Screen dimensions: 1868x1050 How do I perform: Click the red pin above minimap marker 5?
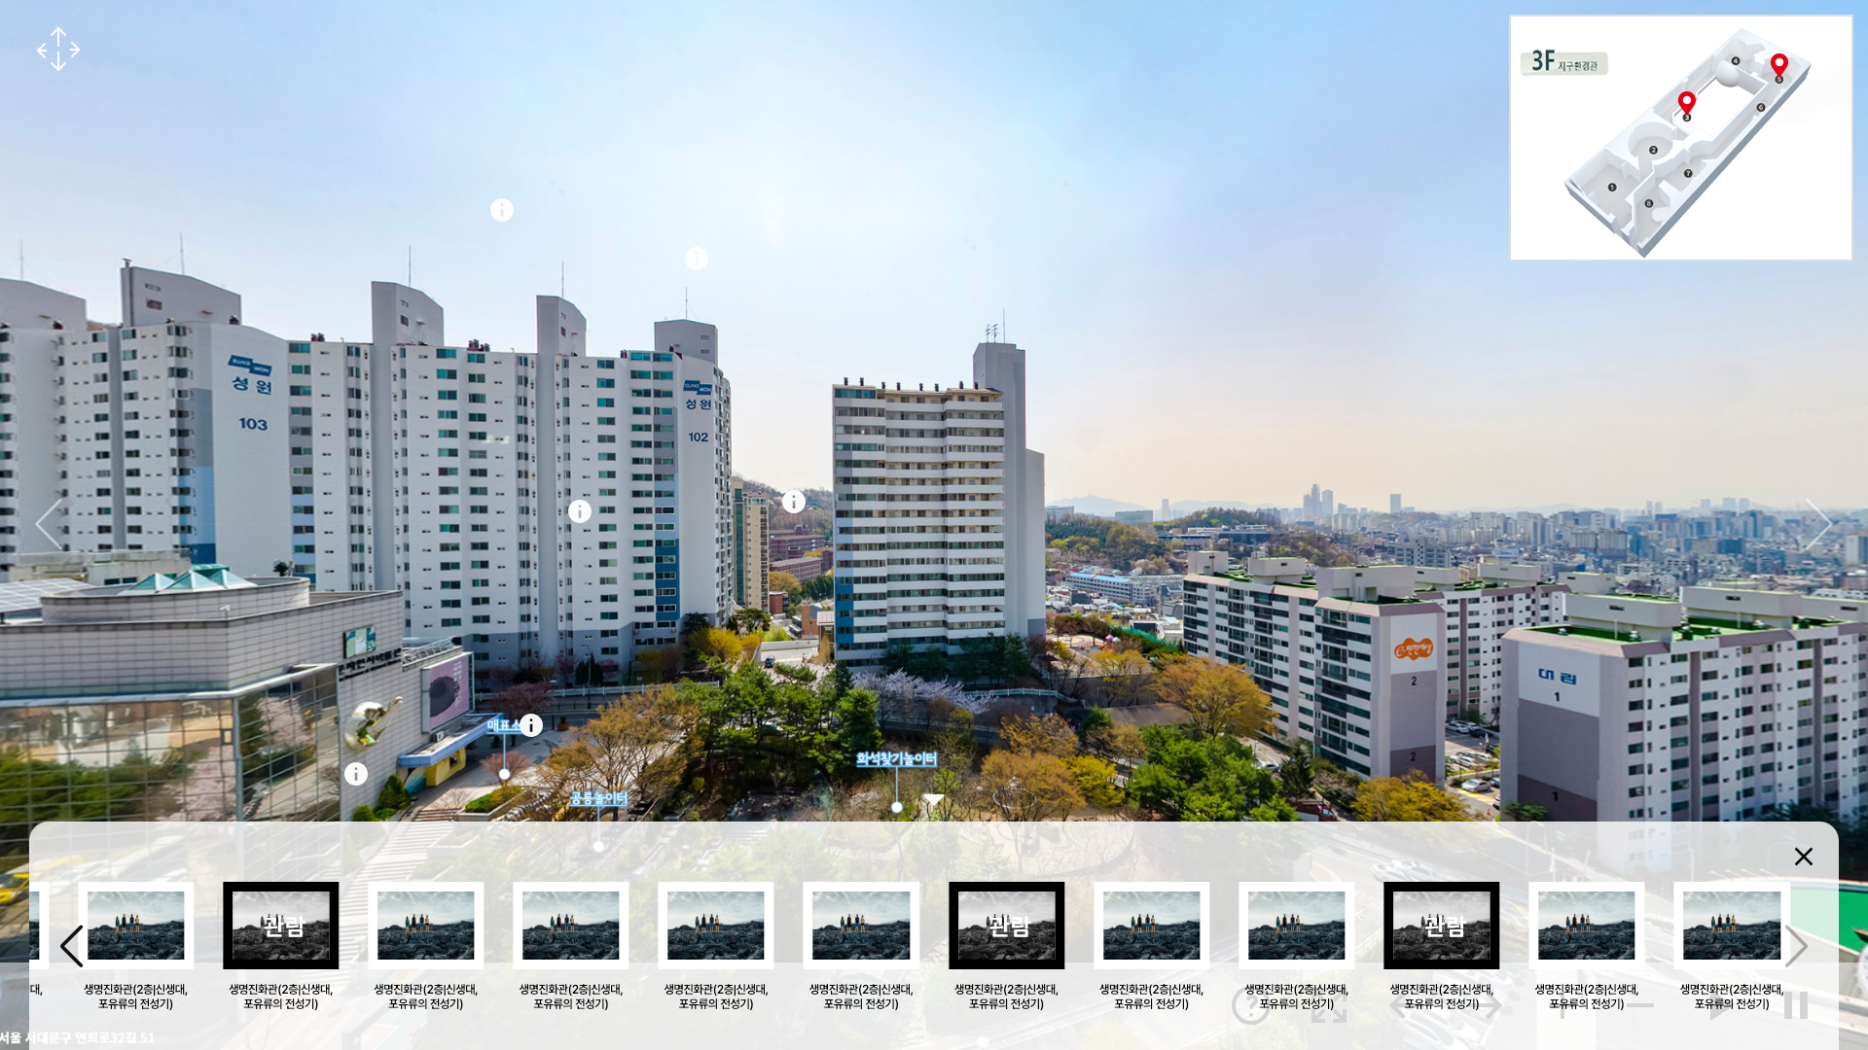(x=1779, y=65)
